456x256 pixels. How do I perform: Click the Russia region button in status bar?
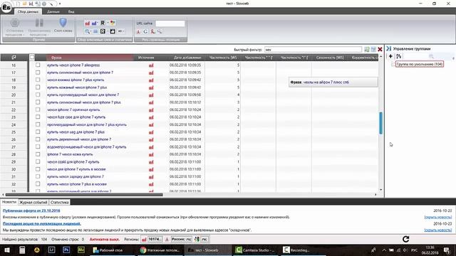(x=181, y=239)
